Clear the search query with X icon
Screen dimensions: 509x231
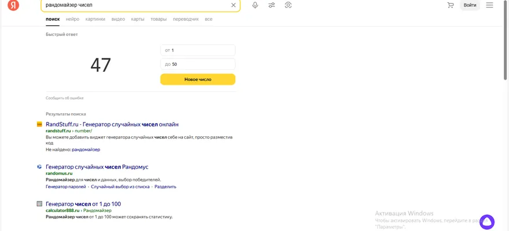pos(233,5)
